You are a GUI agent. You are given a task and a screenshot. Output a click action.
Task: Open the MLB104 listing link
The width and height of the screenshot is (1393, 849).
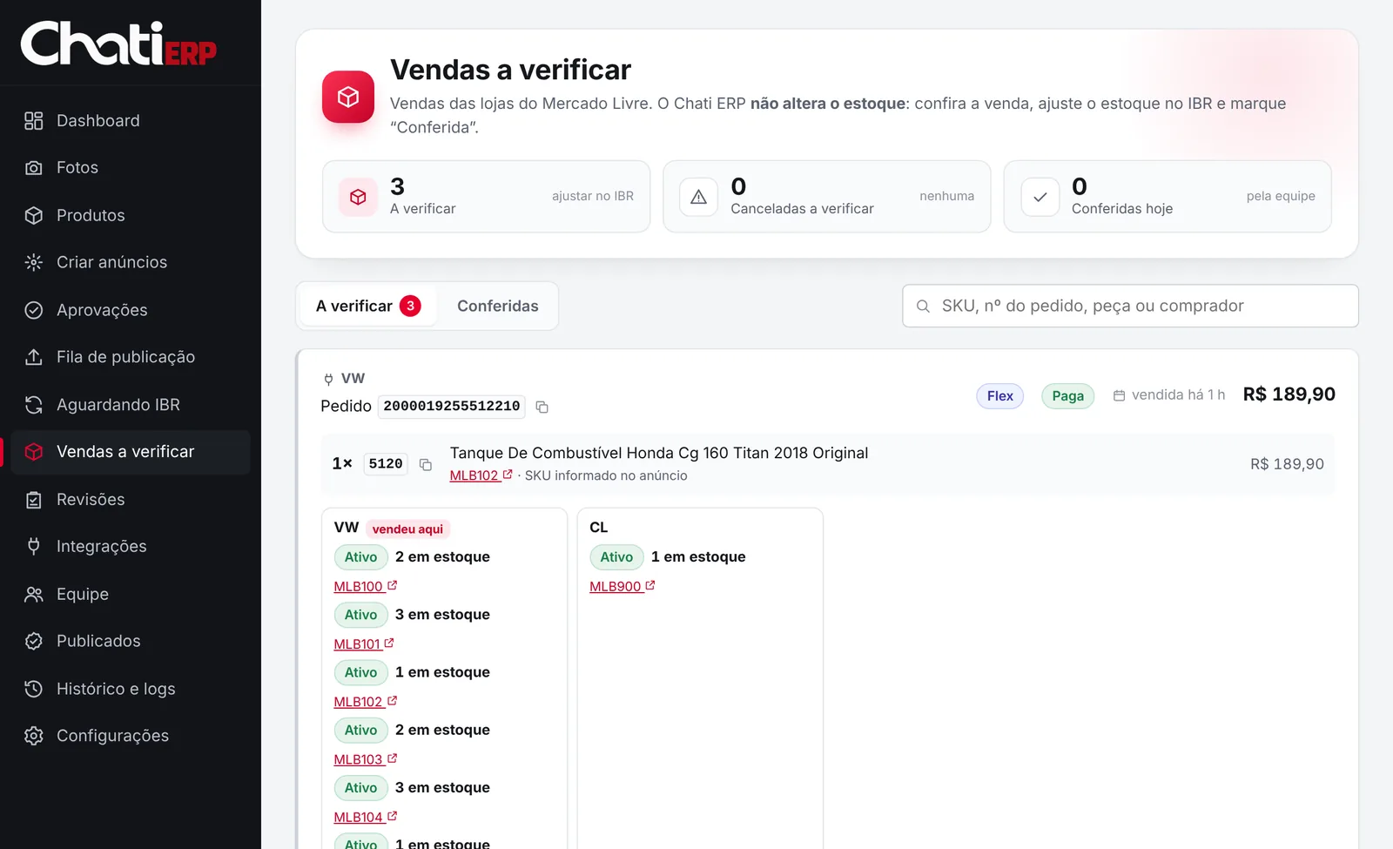pyautogui.click(x=366, y=817)
